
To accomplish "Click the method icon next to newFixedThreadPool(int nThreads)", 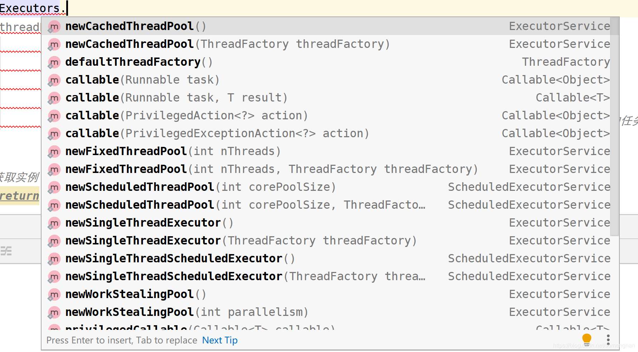I will click(x=53, y=151).
